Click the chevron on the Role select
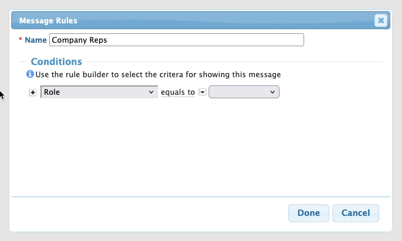The height and width of the screenshot is (241, 402). [151, 92]
